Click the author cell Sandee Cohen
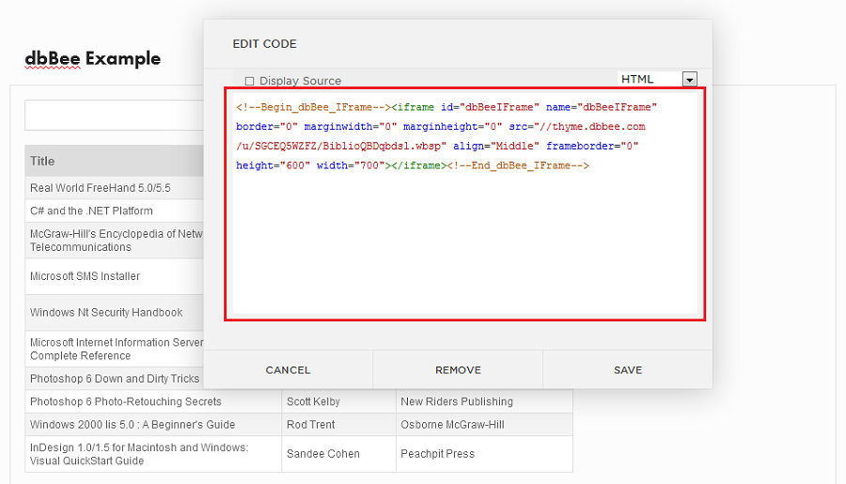Viewport: 846px width, 484px height. click(338, 454)
